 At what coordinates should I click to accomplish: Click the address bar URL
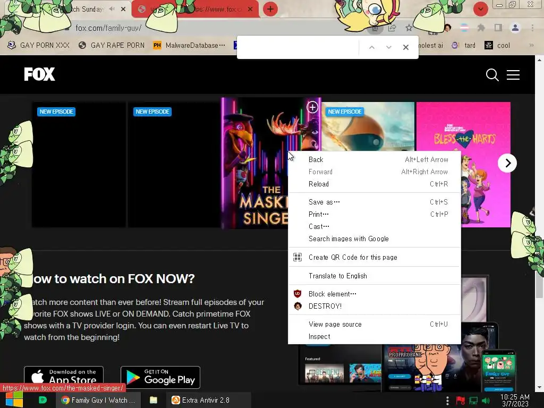click(x=108, y=28)
